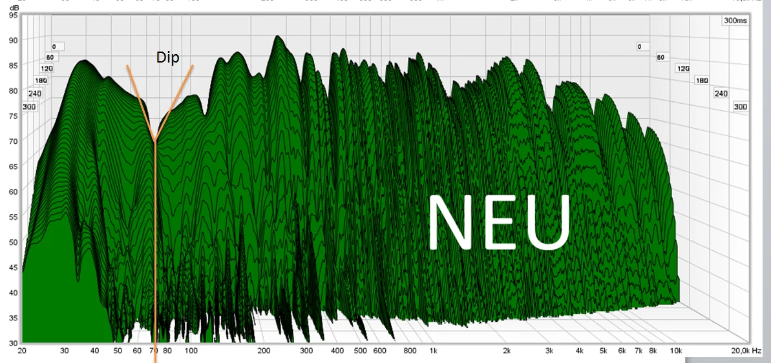The height and width of the screenshot is (363, 771).
Task: Click the 20 Hz frequency axis label
Action: [x=21, y=351]
